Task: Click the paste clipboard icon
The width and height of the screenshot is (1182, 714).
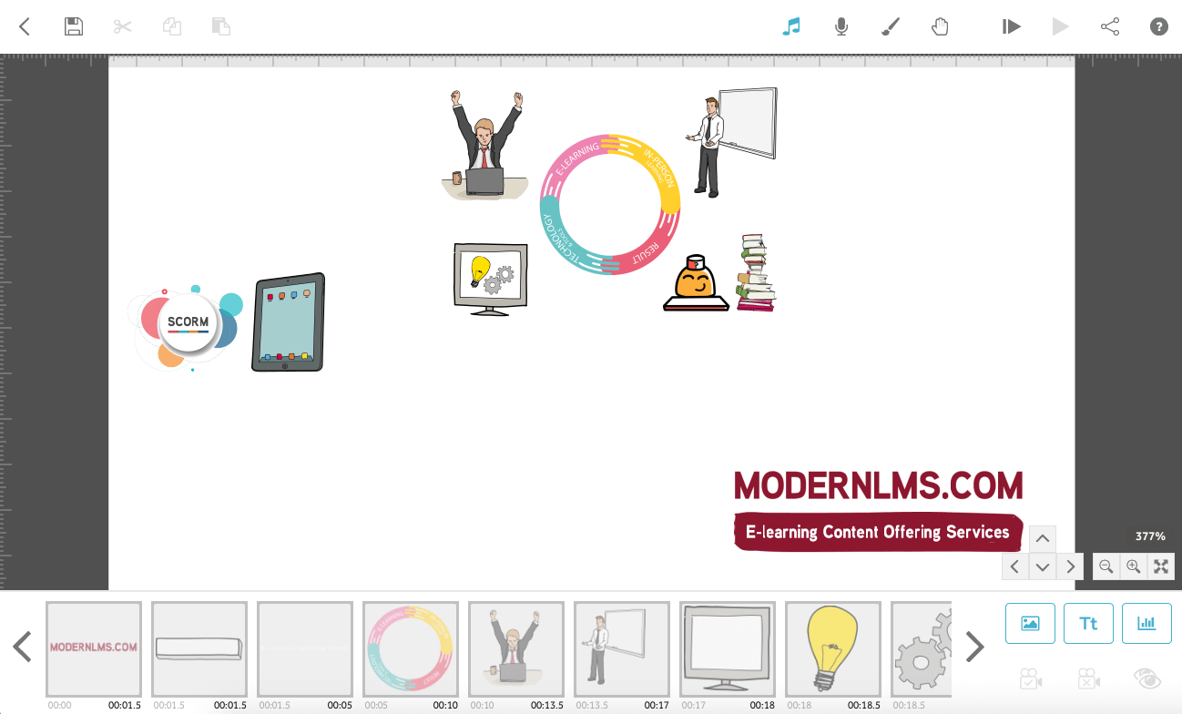Action: pos(221,26)
